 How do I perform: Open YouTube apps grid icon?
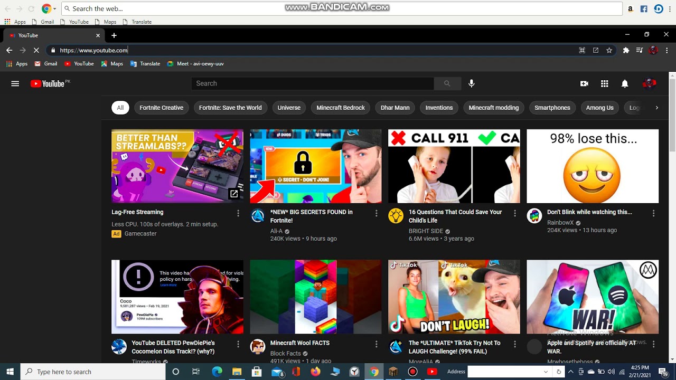(x=605, y=83)
